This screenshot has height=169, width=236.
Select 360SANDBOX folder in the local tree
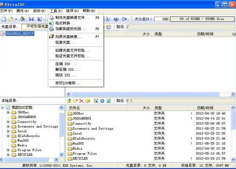(x=26, y=117)
